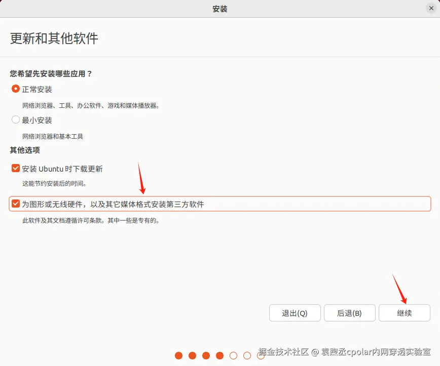Click the 继续 button
Image resolution: width=440 pixels, height=366 pixels.
coord(404,313)
